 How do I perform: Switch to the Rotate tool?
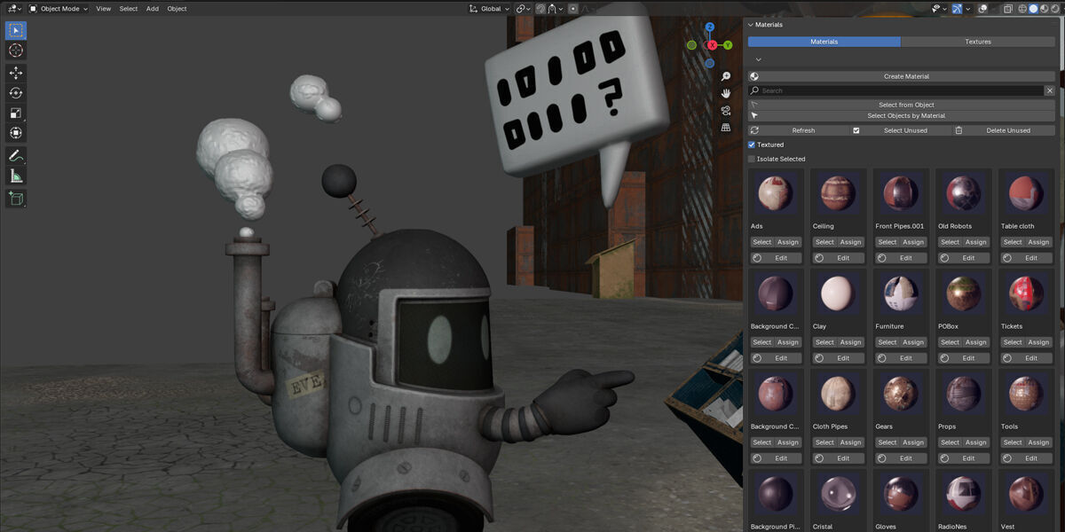tap(16, 93)
